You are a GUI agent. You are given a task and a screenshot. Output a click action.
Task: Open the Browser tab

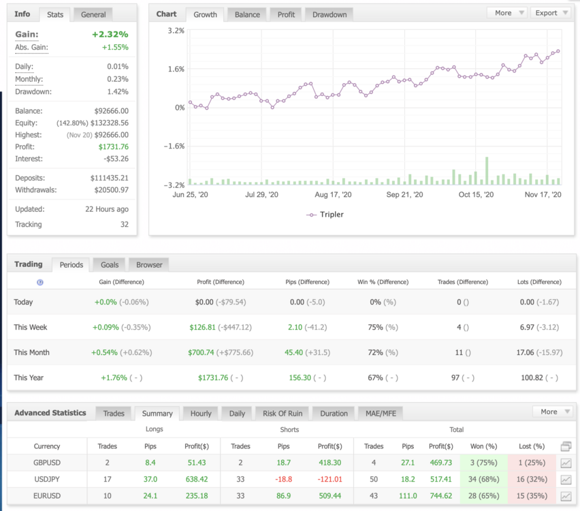coord(149,265)
